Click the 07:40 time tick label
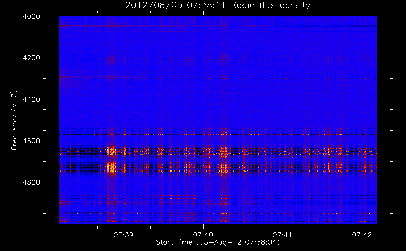 tap(203, 235)
